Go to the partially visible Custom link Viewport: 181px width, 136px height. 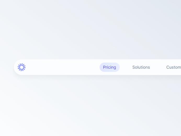[173, 67]
